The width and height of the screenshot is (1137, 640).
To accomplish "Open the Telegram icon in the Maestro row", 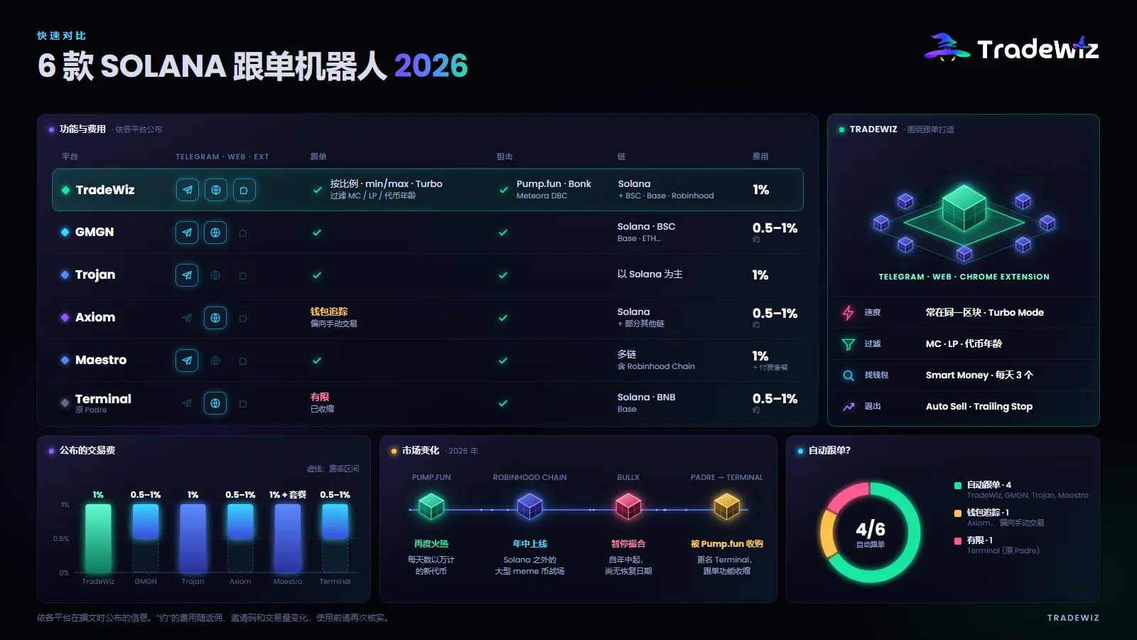I will click(x=187, y=361).
